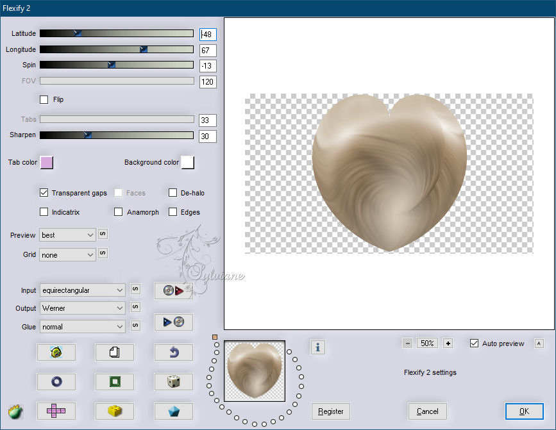556x430 pixels.
Task: Tick the Indicatrix checkbox
Action: tap(44, 212)
